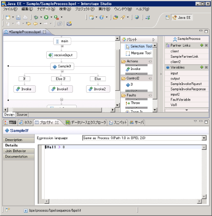The width and height of the screenshot is (212, 216).
Task: Select the Else If branch label
Action: (x=61, y=79)
